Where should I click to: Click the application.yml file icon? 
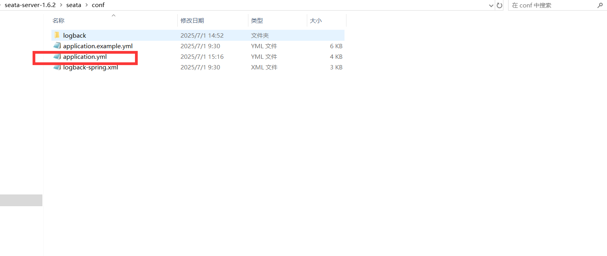(57, 57)
